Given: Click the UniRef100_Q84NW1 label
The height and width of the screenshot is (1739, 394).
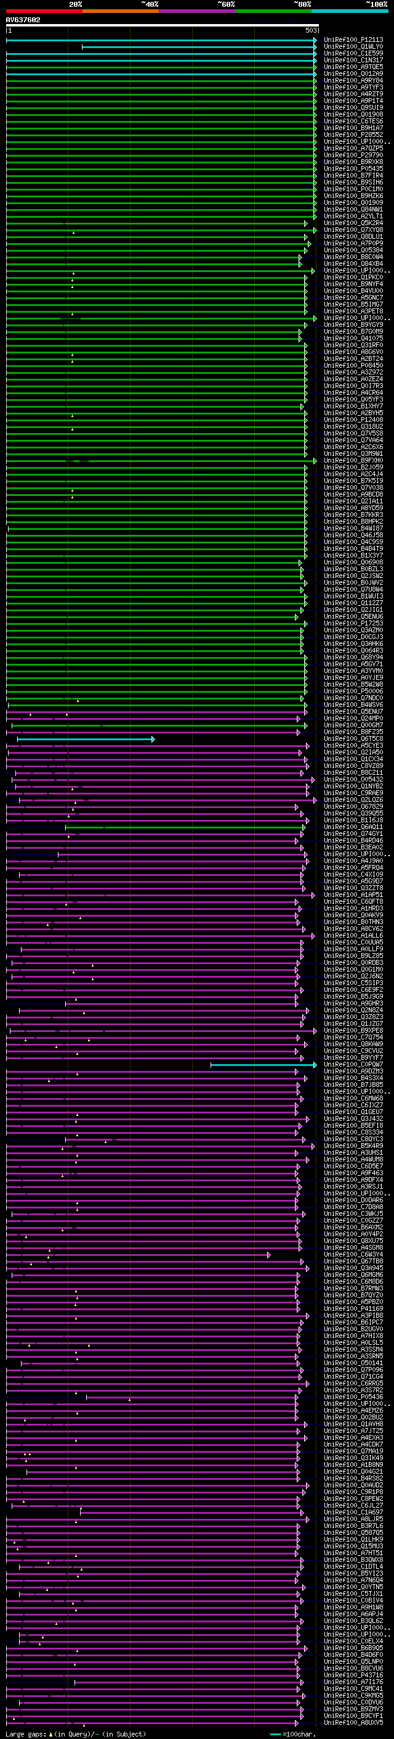Looking at the screenshot, I should click(353, 209).
